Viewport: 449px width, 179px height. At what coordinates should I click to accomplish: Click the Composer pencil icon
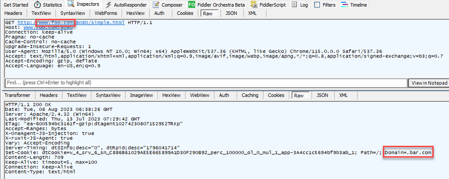pos(156,4)
